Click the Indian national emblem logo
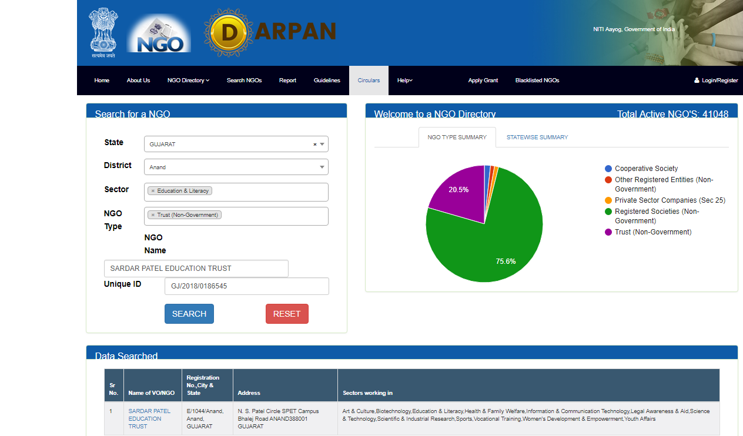This screenshot has width=743, height=436. (x=103, y=33)
